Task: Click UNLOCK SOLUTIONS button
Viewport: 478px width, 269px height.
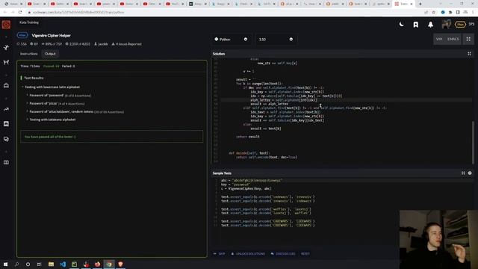Action: [248, 254]
